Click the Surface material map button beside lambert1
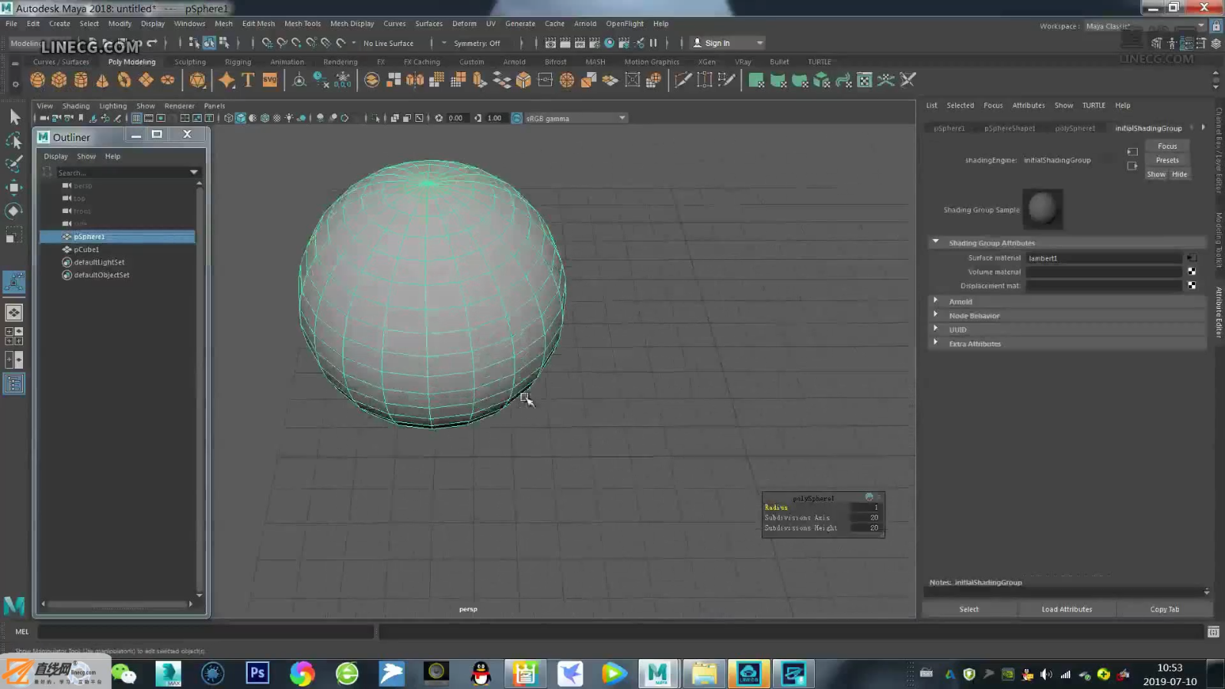Viewport: 1225px width, 689px height. pos(1191,258)
